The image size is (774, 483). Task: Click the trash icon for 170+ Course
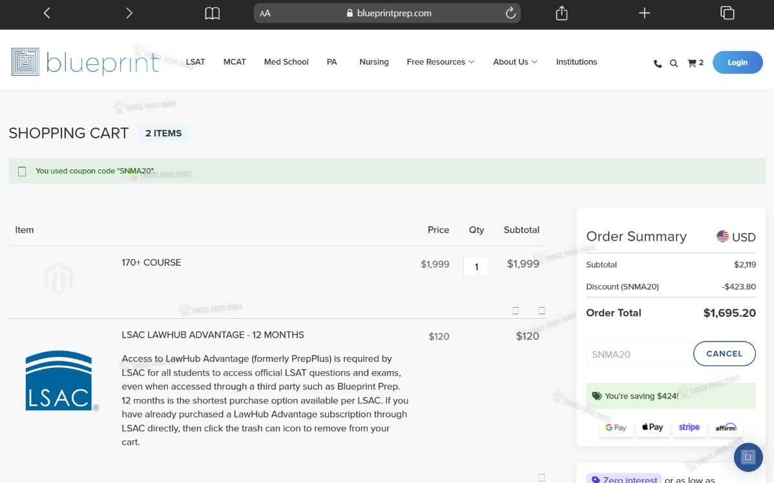point(541,310)
